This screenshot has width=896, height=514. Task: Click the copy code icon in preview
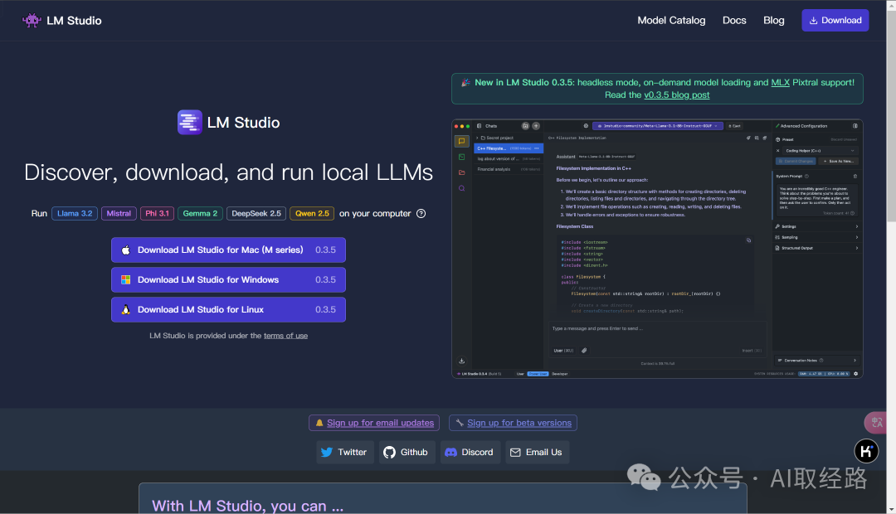coord(748,240)
